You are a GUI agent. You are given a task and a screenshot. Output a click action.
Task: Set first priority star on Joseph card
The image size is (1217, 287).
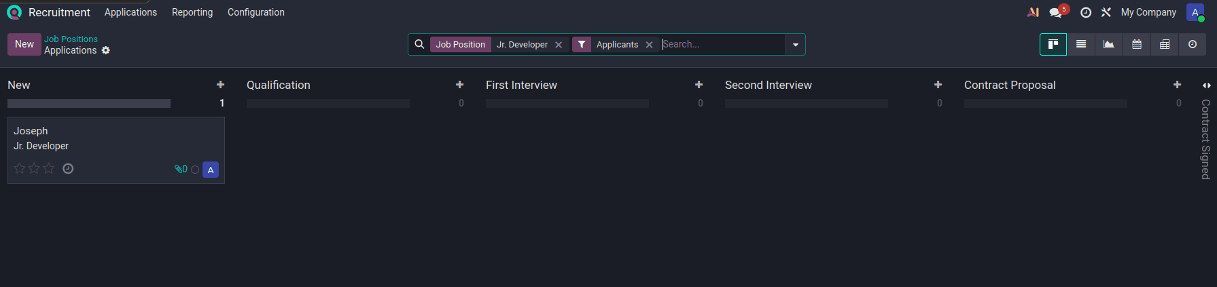(x=20, y=168)
